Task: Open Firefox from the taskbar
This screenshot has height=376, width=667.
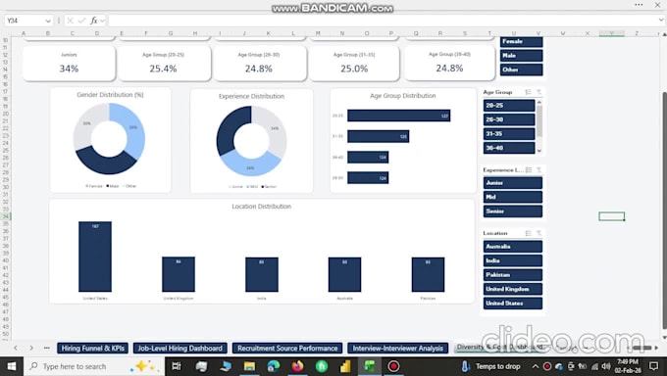Action: 298,366
